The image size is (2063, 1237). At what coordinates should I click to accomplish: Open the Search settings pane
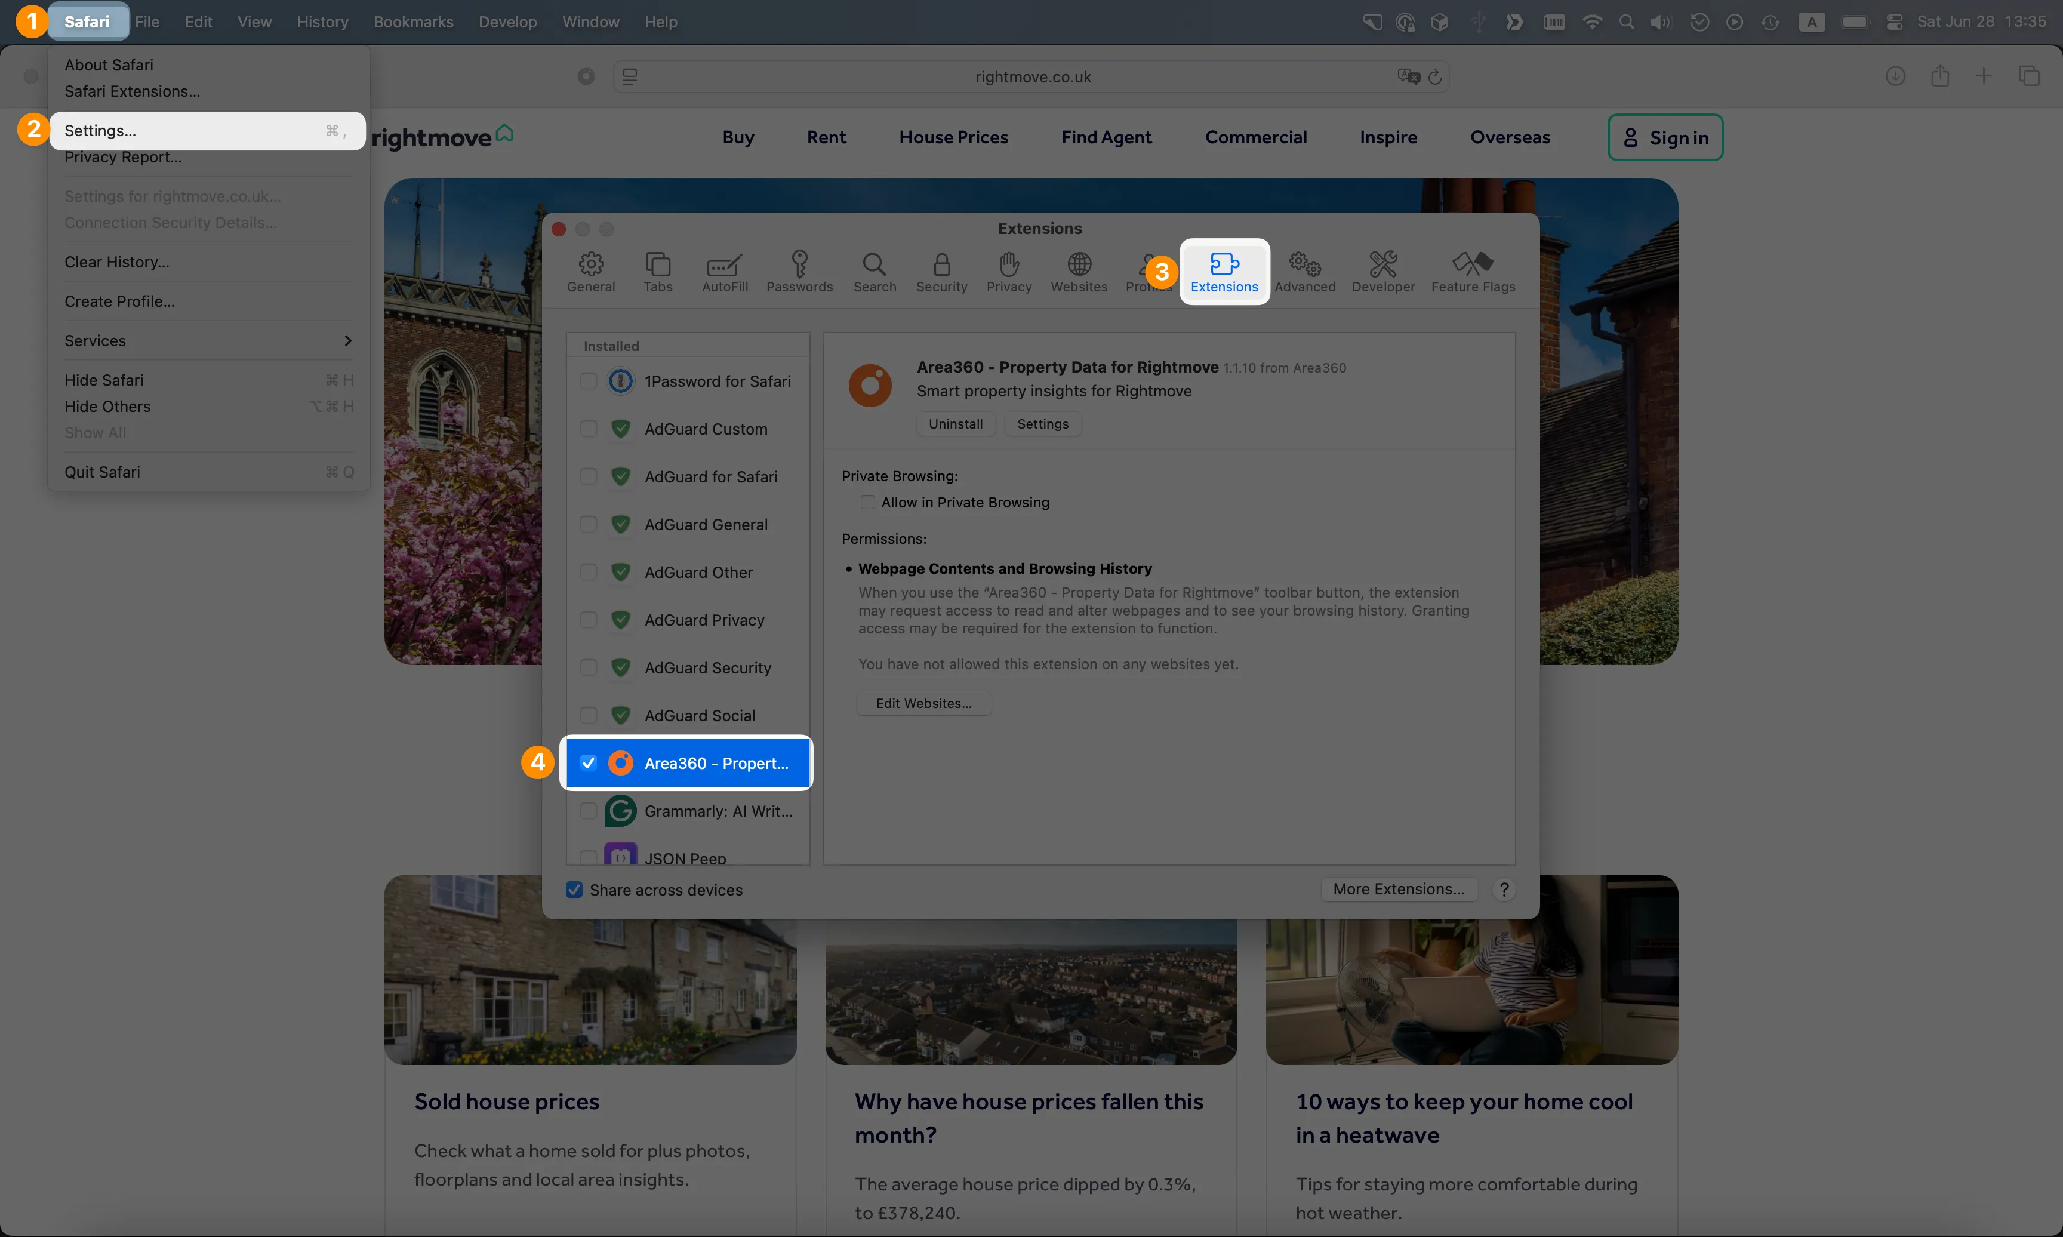click(x=874, y=272)
